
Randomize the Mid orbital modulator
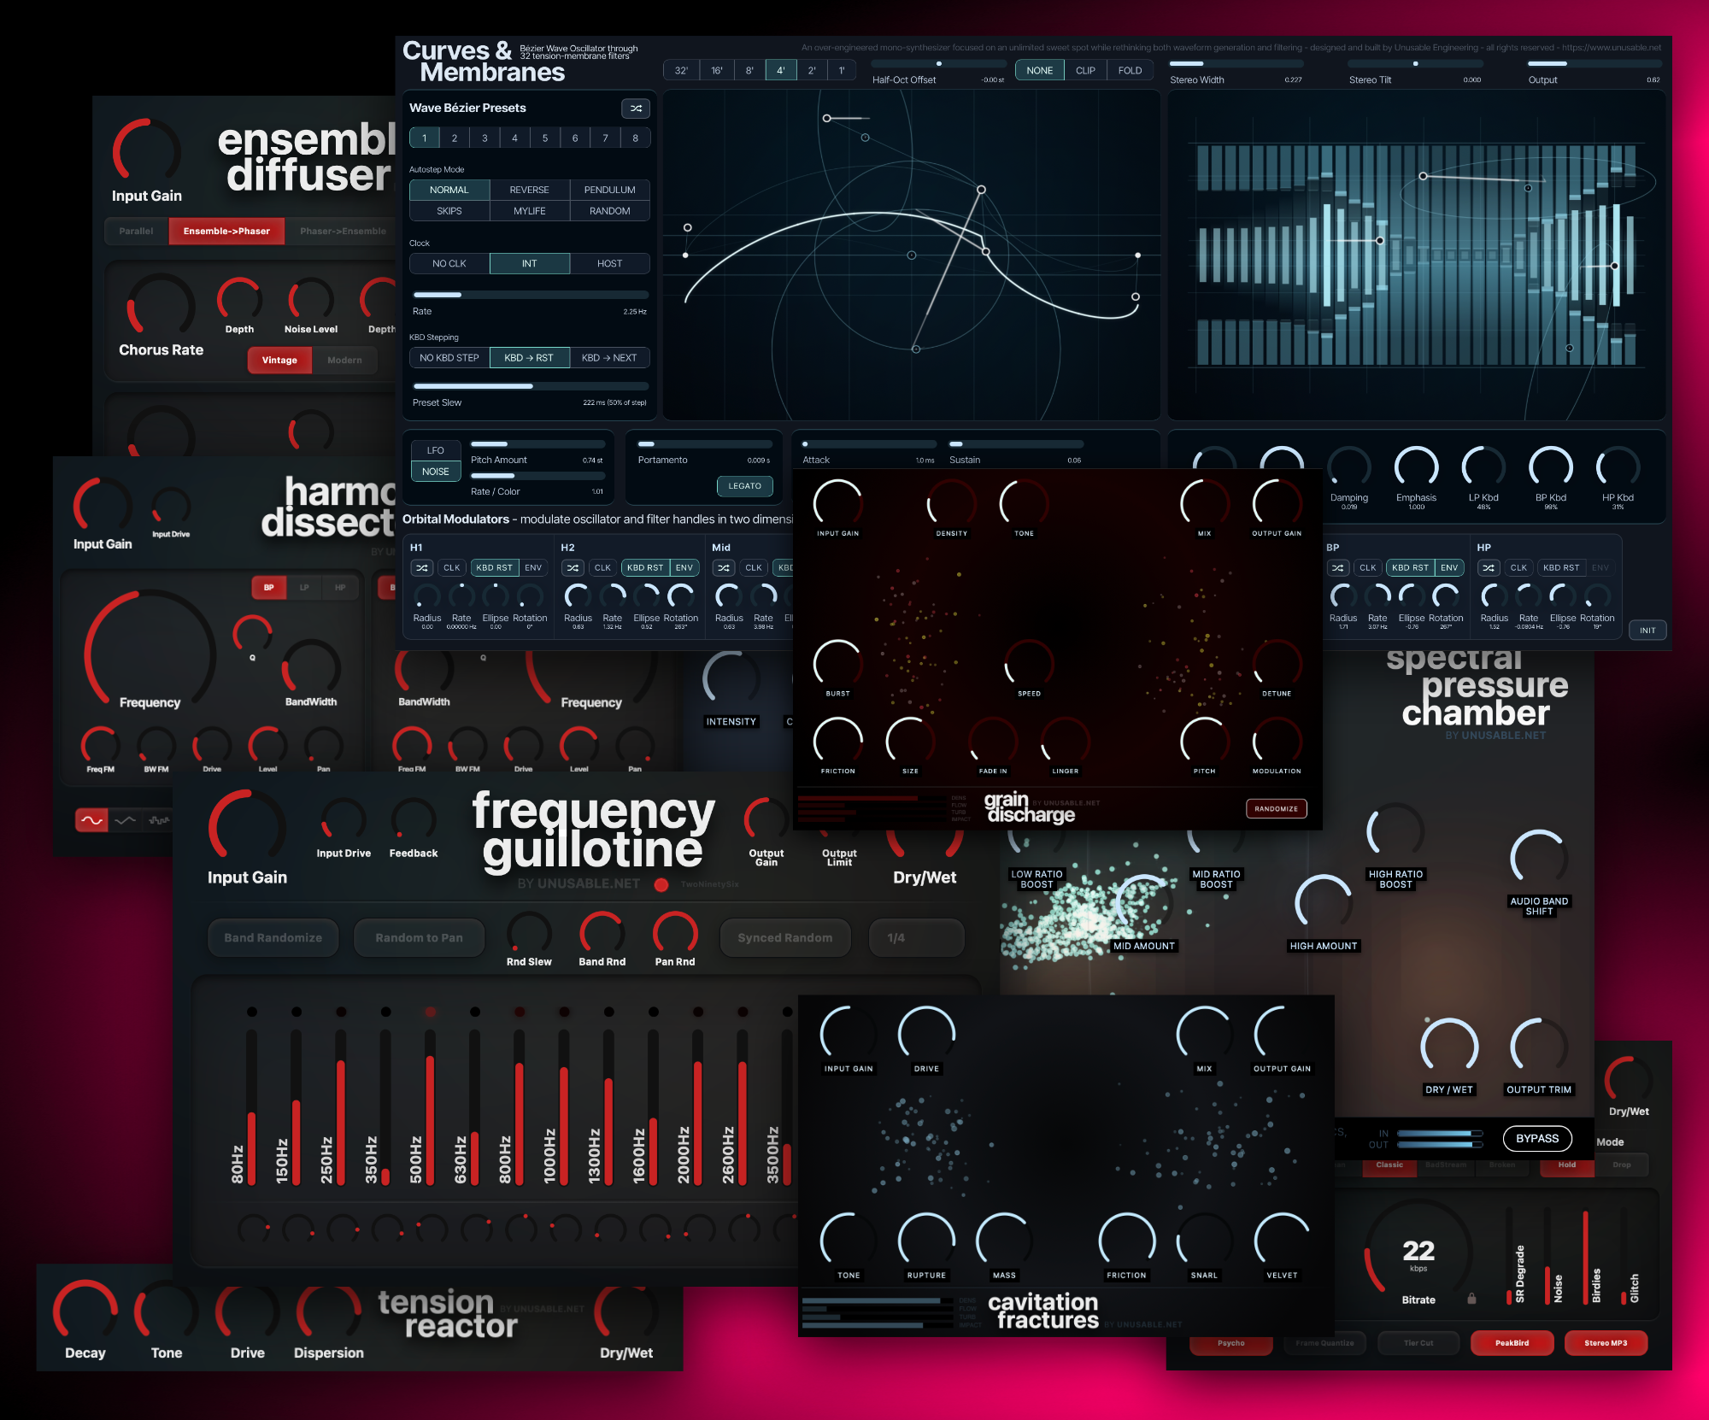click(x=724, y=568)
